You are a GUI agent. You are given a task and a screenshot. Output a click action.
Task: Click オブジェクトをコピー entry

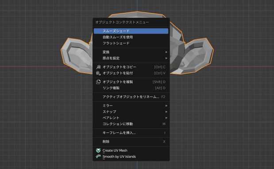[131, 67]
